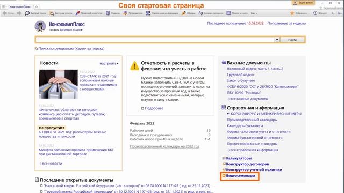The image size is (344, 193).
Task: Open news about компенсацию оплаты детсадов
Action: click(x=71, y=114)
